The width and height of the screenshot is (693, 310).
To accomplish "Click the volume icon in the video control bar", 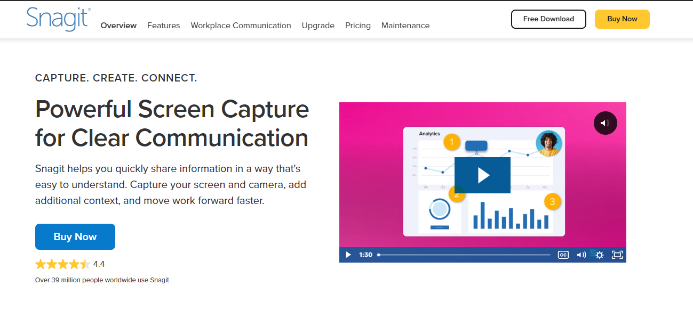I will pos(581,255).
